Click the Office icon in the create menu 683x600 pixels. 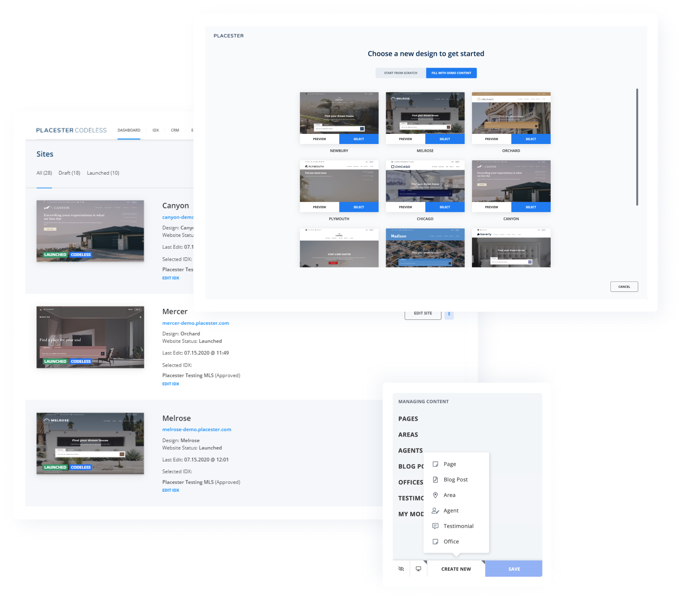pos(435,542)
